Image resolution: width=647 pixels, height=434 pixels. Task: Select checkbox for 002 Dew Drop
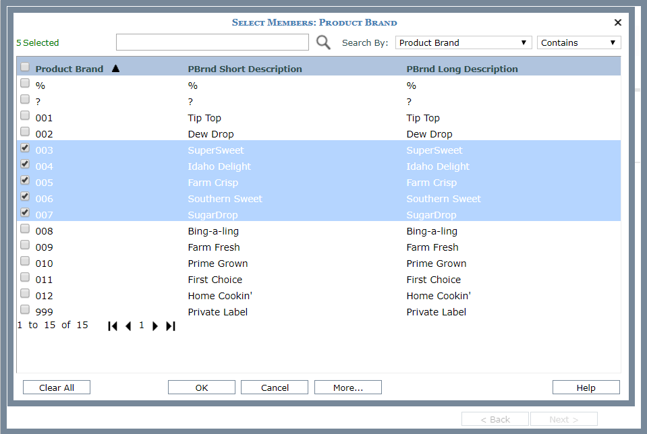[x=25, y=131]
